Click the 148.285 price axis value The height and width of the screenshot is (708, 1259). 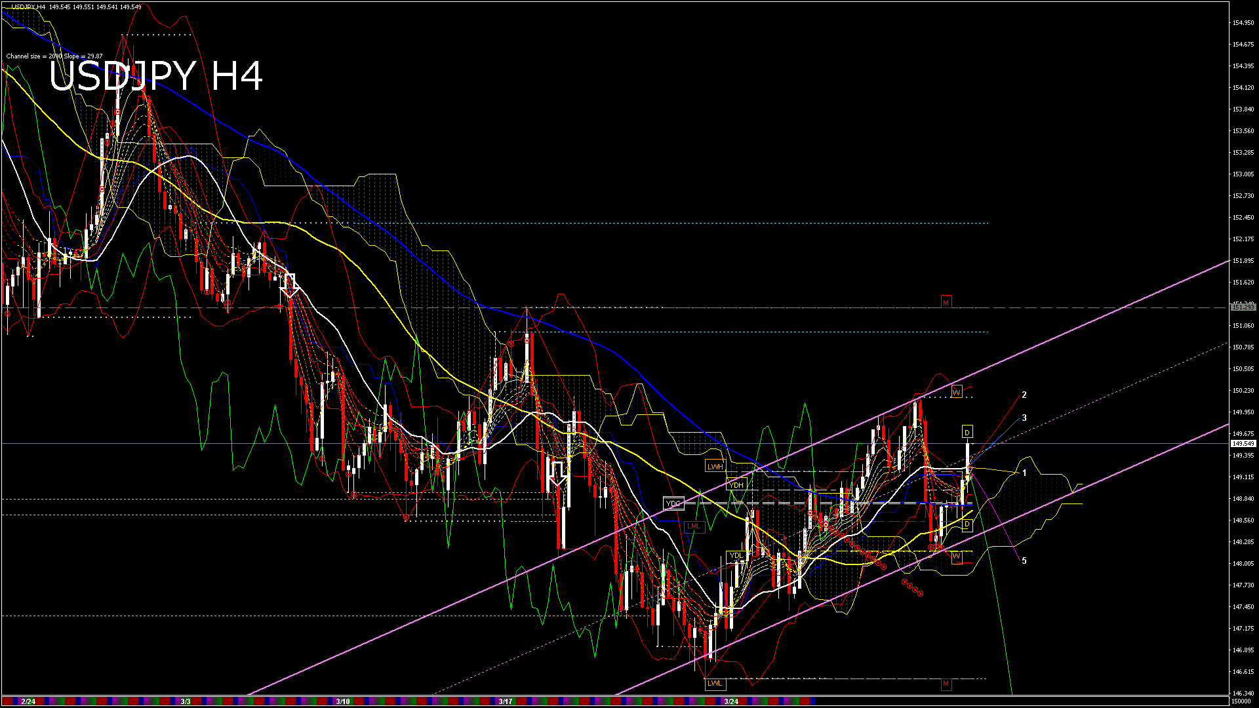click(x=1243, y=542)
